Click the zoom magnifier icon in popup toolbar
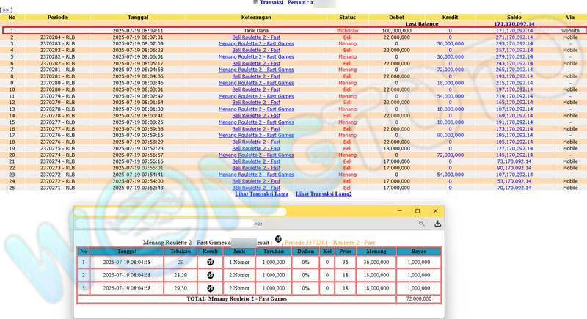The height and width of the screenshot is (319, 587). point(422,224)
